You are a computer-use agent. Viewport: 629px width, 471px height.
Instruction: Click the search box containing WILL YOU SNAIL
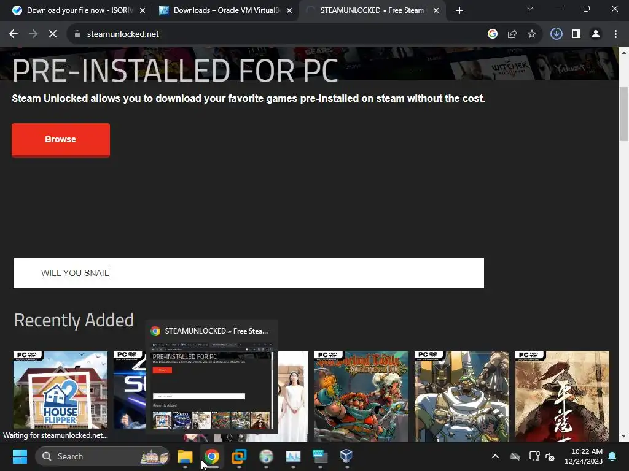[249, 273]
